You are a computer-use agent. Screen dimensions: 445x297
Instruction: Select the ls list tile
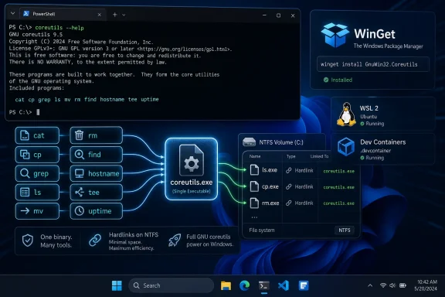click(x=37, y=193)
